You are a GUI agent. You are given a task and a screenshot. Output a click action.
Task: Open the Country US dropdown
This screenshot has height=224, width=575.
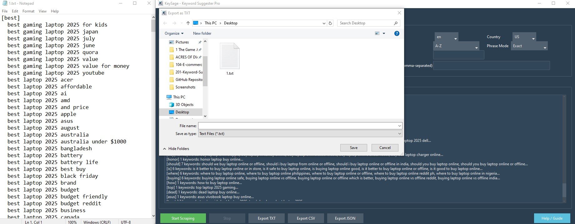tap(524, 37)
